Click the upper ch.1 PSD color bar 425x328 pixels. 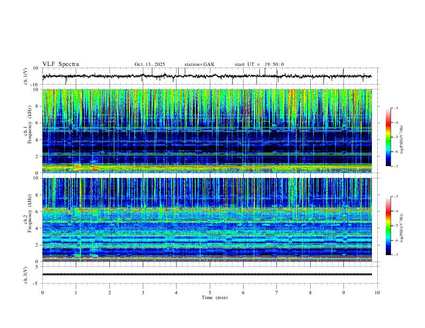pyautogui.click(x=388, y=137)
